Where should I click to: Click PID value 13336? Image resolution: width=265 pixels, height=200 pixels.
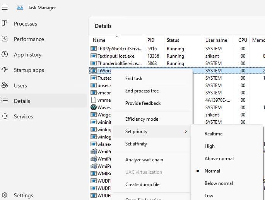coord(153,56)
